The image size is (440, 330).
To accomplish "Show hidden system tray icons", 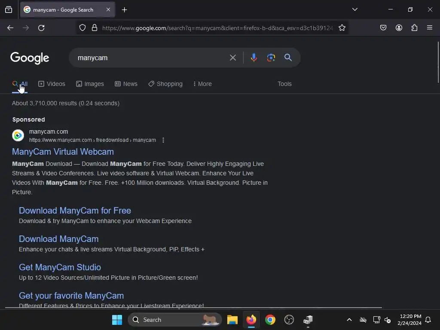I will [x=349, y=320].
